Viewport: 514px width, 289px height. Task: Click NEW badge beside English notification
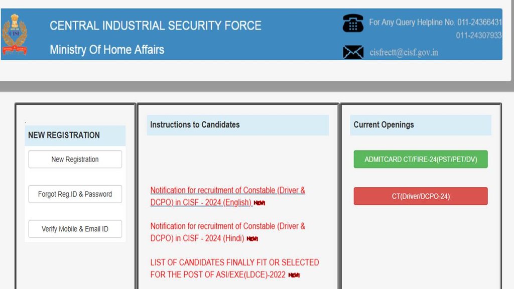coord(259,203)
